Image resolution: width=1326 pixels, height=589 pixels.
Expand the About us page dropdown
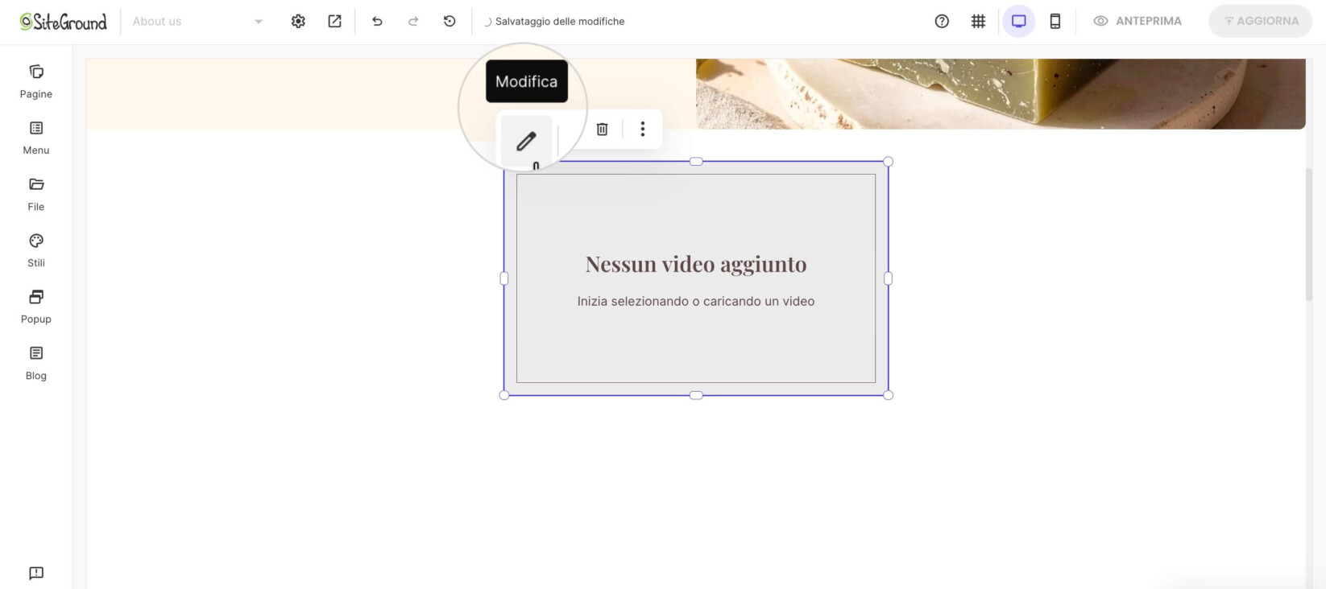pyautogui.click(x=197, y=22)
